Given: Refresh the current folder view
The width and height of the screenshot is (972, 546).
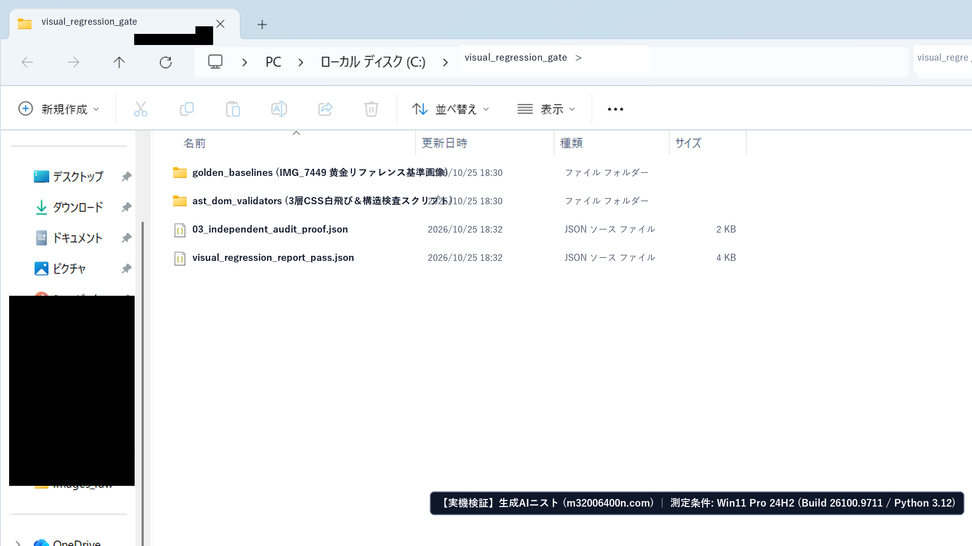Looking at the screenshot, I should click(166, 62).
